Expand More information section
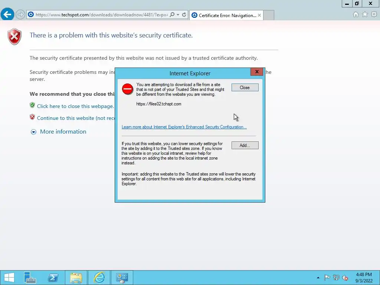Viewport: 380px width, 285px height. [58, 132]
